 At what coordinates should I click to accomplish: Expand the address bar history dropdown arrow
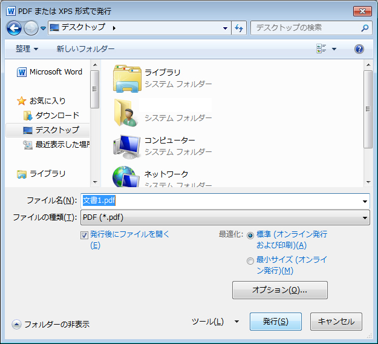225,28
